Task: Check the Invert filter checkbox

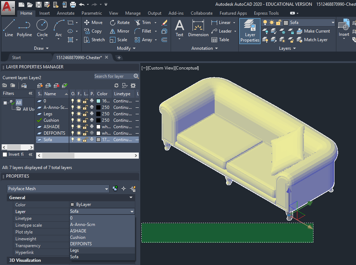Action: tap(5, 154)
